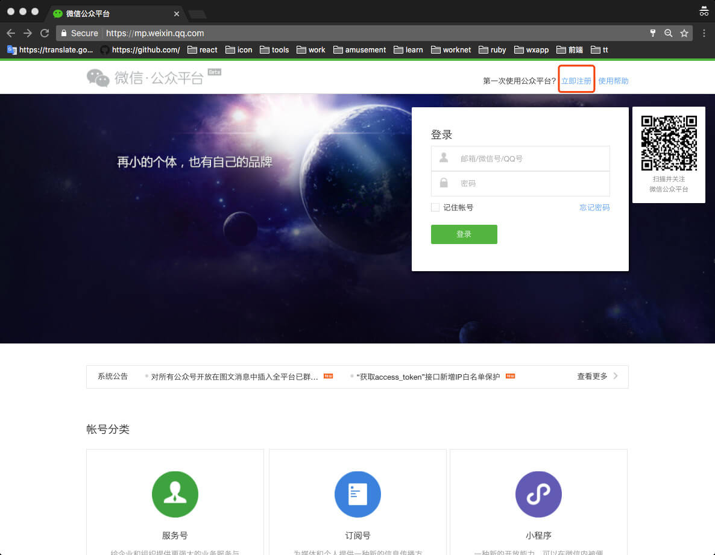Image resolution: width=715 pixels, height=555 pixels.
Task: Click the QR code for 微信公众平台
Action: click(x=669, y=143)
